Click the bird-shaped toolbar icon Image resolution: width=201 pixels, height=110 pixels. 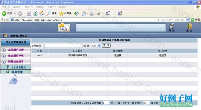[x=108, y=13]
